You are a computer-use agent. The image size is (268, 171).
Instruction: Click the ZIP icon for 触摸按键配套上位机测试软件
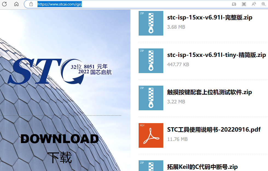click(151, 98)
